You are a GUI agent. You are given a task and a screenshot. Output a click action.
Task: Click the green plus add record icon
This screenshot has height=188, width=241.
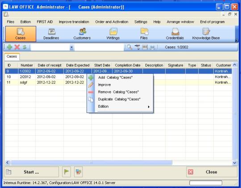point(9,47)
